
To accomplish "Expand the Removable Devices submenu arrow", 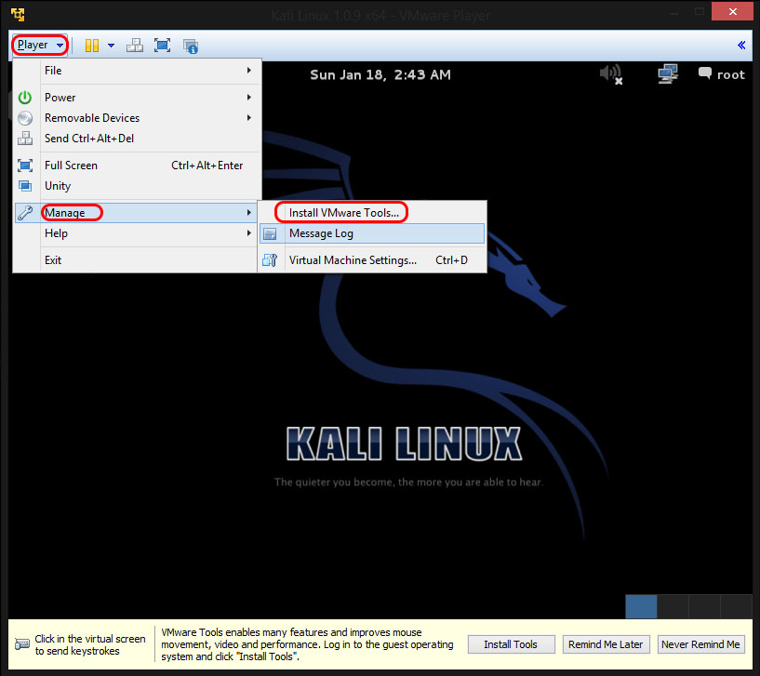I will (249, 118).
